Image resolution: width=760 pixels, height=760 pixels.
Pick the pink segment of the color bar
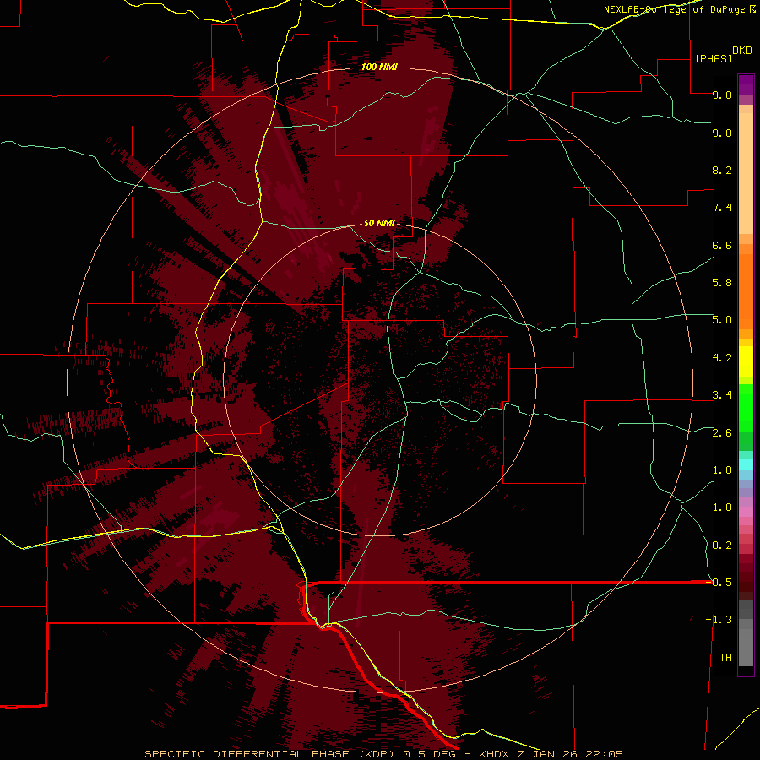746,512
